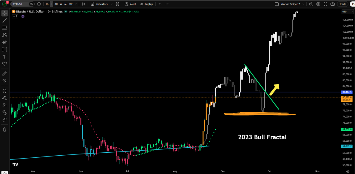The height and width of the screenshot is (174, 355).
Task: Select the trend line drawing tool
Action: click(x=5, y=21)
